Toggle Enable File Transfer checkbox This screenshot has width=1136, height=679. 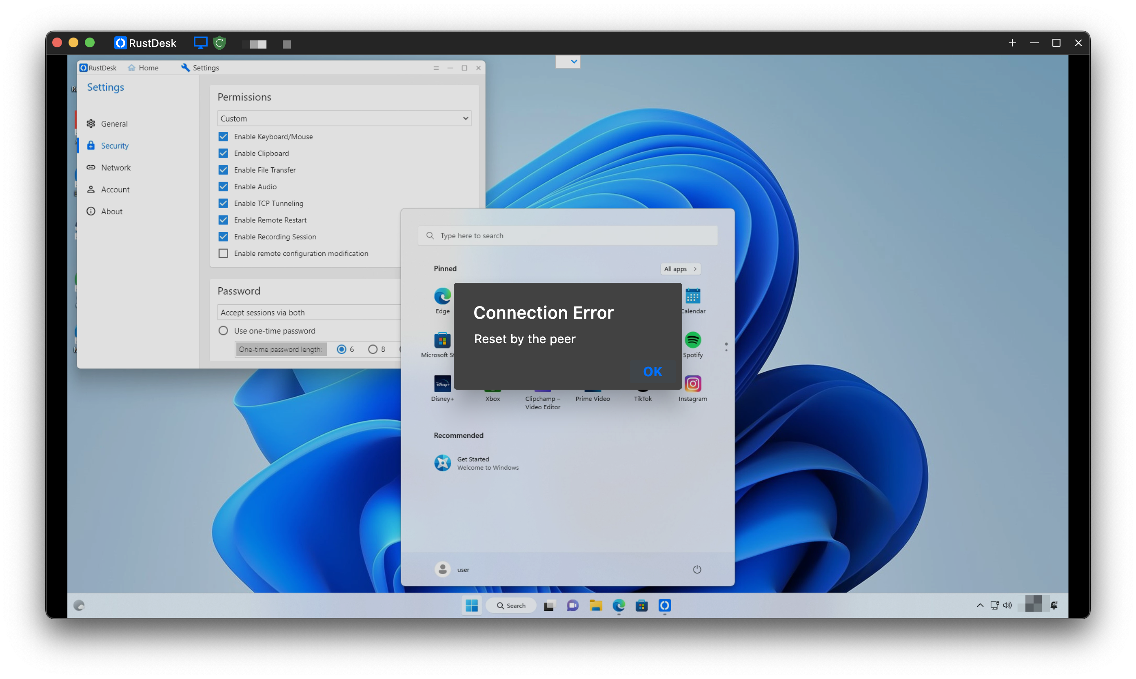point(223,170)
